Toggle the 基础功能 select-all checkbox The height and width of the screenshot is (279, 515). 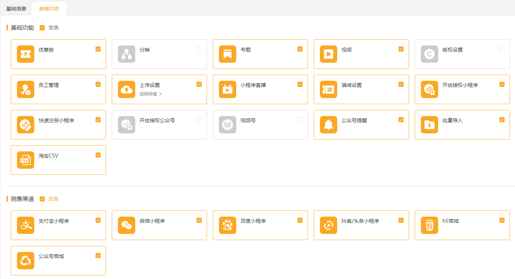coord(42,28)
